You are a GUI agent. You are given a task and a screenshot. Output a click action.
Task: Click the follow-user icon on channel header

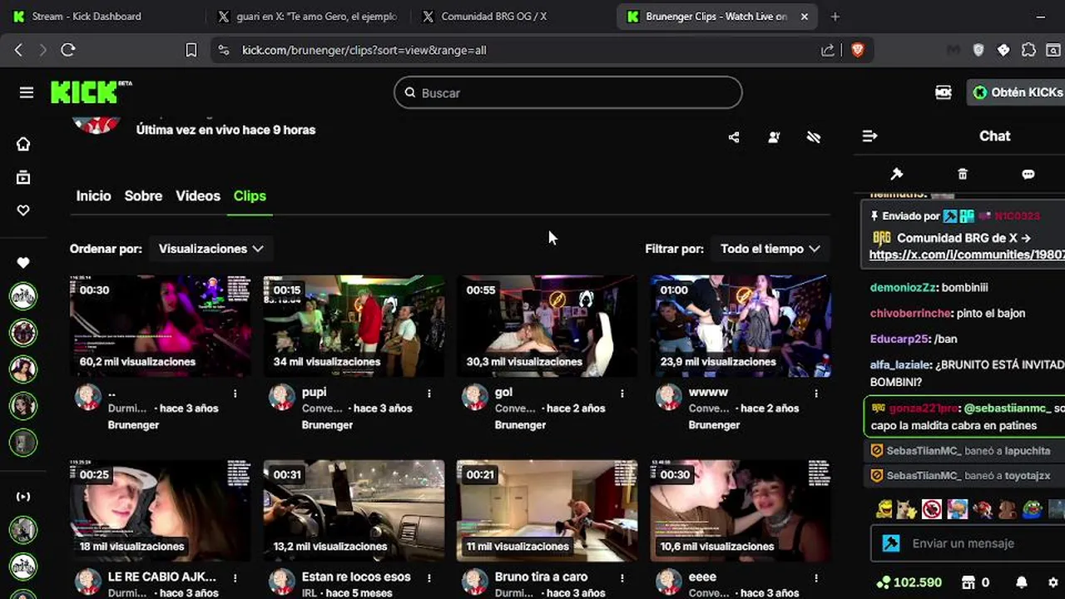click(x=774, y=137)
